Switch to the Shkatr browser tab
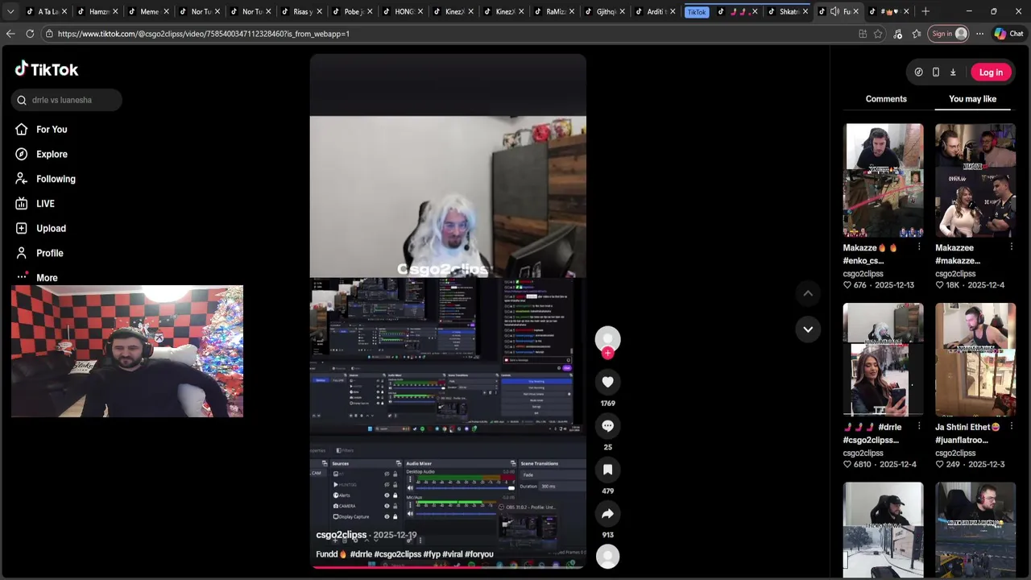Screen dimensions: 1031x580 click(787, 11)
